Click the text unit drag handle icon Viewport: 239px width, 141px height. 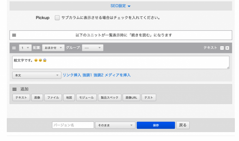click(14, 48)
